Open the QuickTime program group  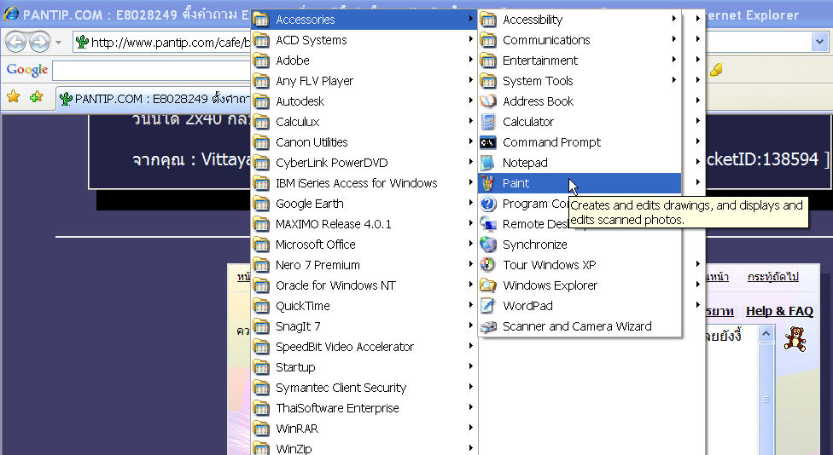pyautogui.click(x=364, y=306)
